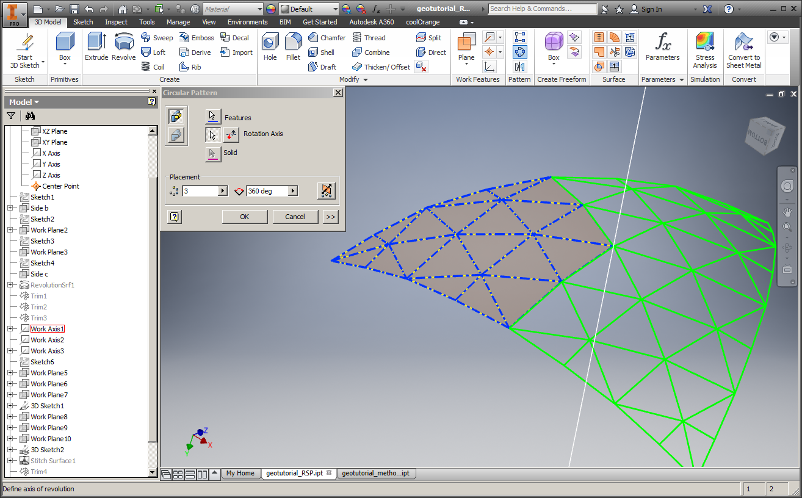This screenshot has height=498, width=802.
Task: Expand dialog with >> button
Action: coord(330,217)
